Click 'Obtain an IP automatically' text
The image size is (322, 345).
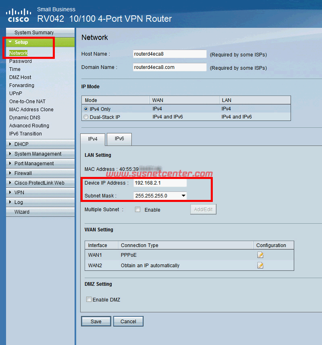point(150,265)
